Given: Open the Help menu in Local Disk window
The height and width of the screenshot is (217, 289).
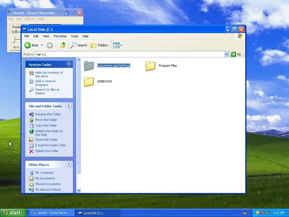Looking at the screenshot, I should [85, 36].
